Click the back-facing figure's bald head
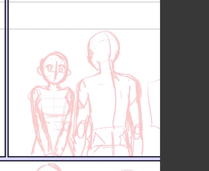Screen dimensions: 209x171 [104, 51]
